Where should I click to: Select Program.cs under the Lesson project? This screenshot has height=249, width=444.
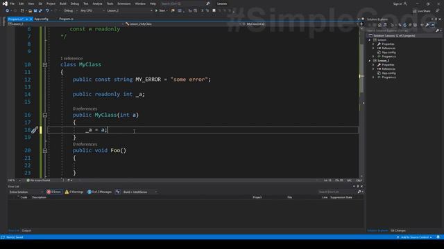point(388,57)
